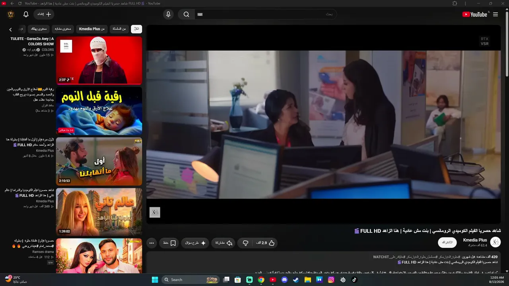Open Google Chrome on the taskbar

pos(261,280)
